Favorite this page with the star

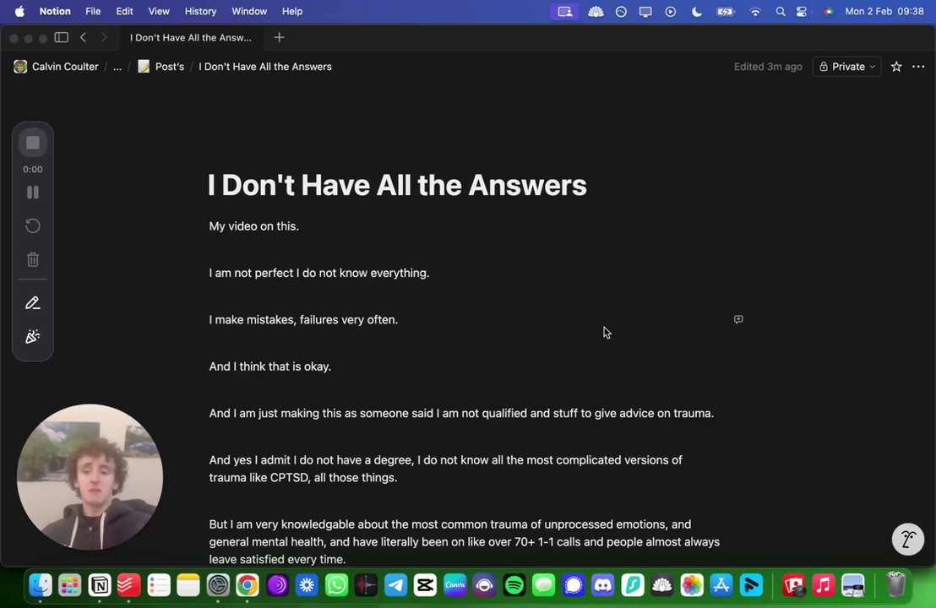tap(896, 66)
